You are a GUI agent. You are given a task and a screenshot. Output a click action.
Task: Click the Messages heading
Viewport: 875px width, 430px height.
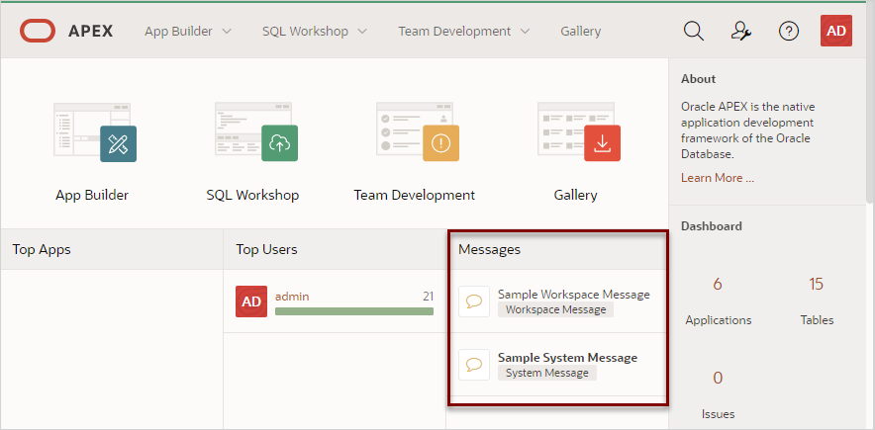click(x=489, y=249)
